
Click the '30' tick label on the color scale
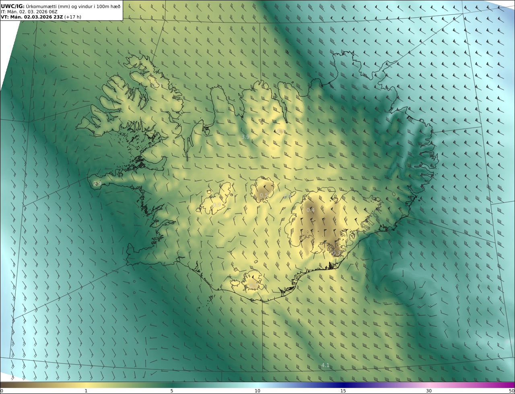coord(429,391)
